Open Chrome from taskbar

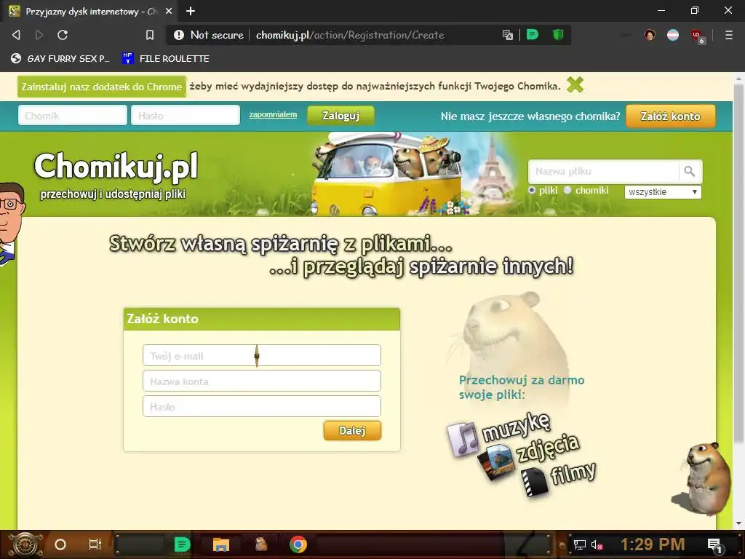pos(298,544)
